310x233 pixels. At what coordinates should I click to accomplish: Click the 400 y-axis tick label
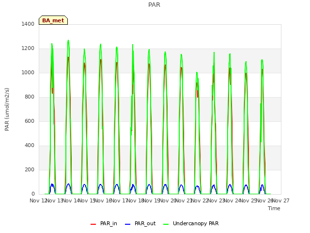[x=30, y=146]
